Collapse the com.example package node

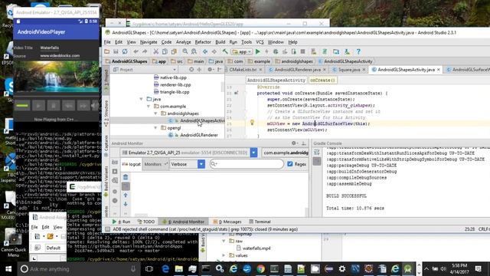(149, 107)
